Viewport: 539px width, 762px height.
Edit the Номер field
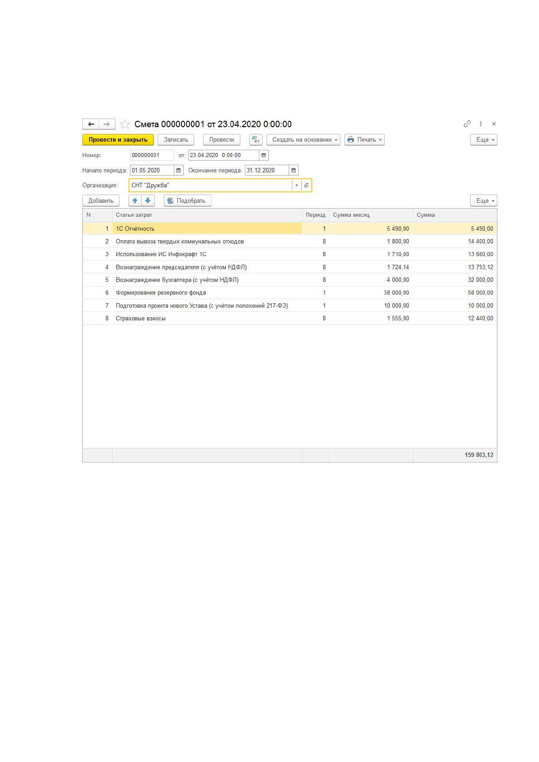pos(152,155)
